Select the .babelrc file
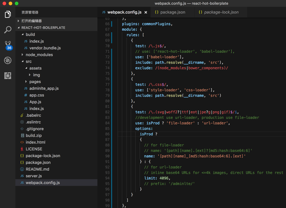The height and width of the screenshot is (208, 286). coord(33,115)
